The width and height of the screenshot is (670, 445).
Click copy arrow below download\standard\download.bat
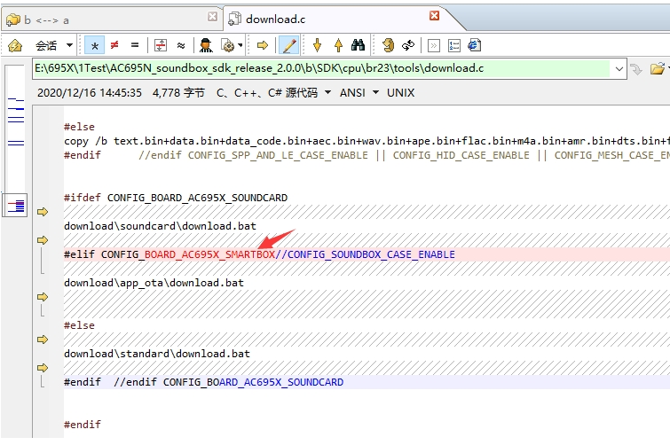pos(43,367)
